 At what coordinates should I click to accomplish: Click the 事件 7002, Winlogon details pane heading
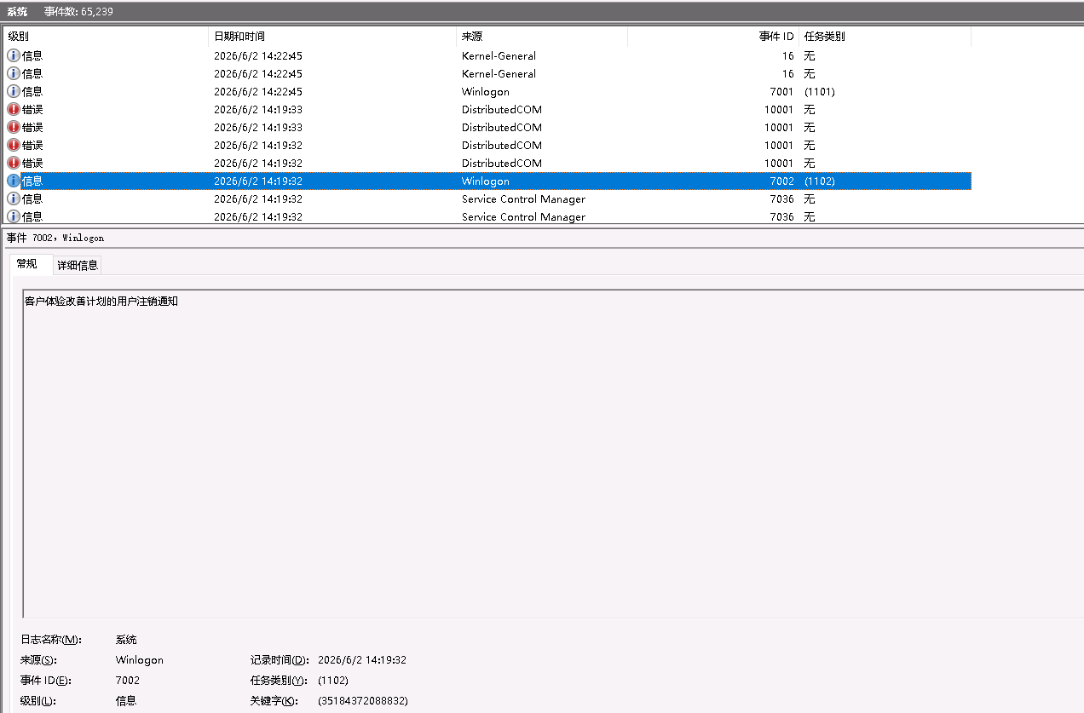point(55,238)
